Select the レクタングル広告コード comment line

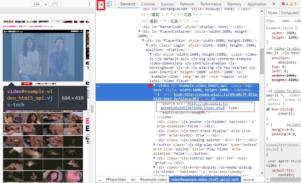(176, 14)
